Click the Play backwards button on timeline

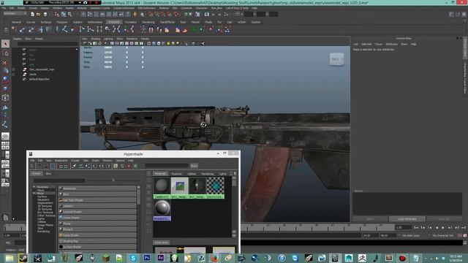(437, 227)
